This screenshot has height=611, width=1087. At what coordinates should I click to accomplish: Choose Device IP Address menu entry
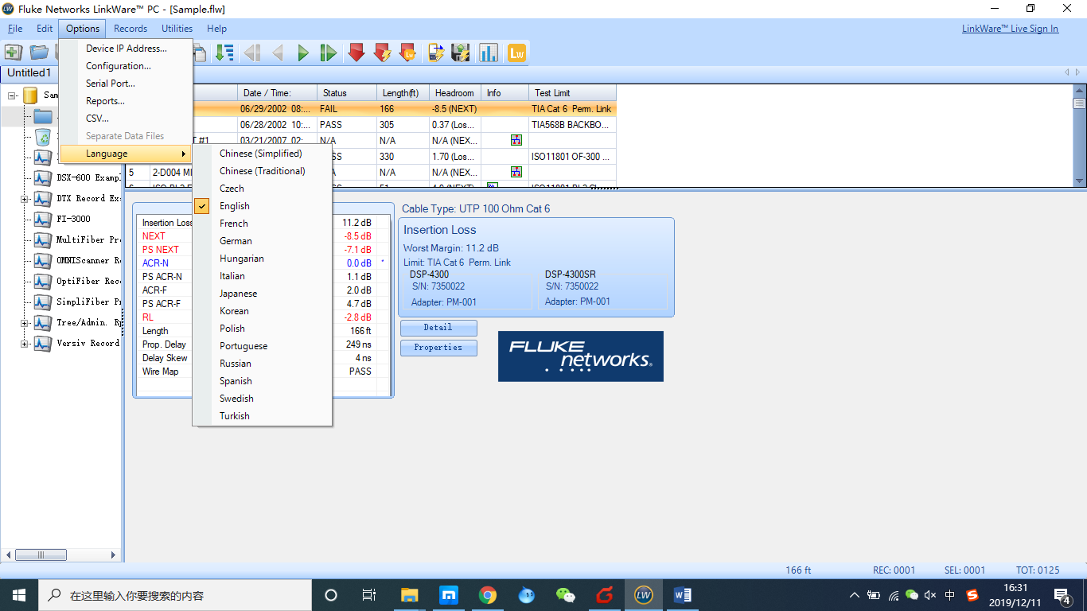point(127,49)
